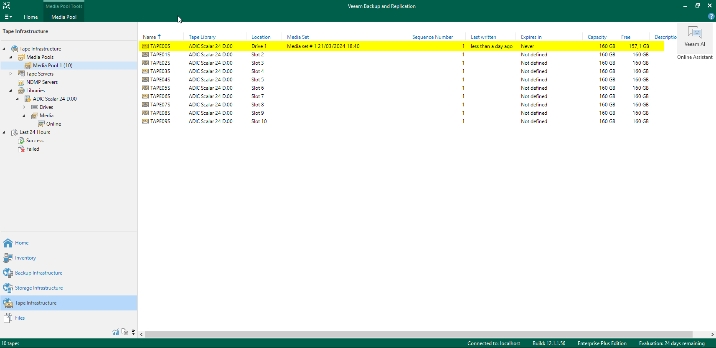Click the Slot 10 location cell

[x=259, y=121]
